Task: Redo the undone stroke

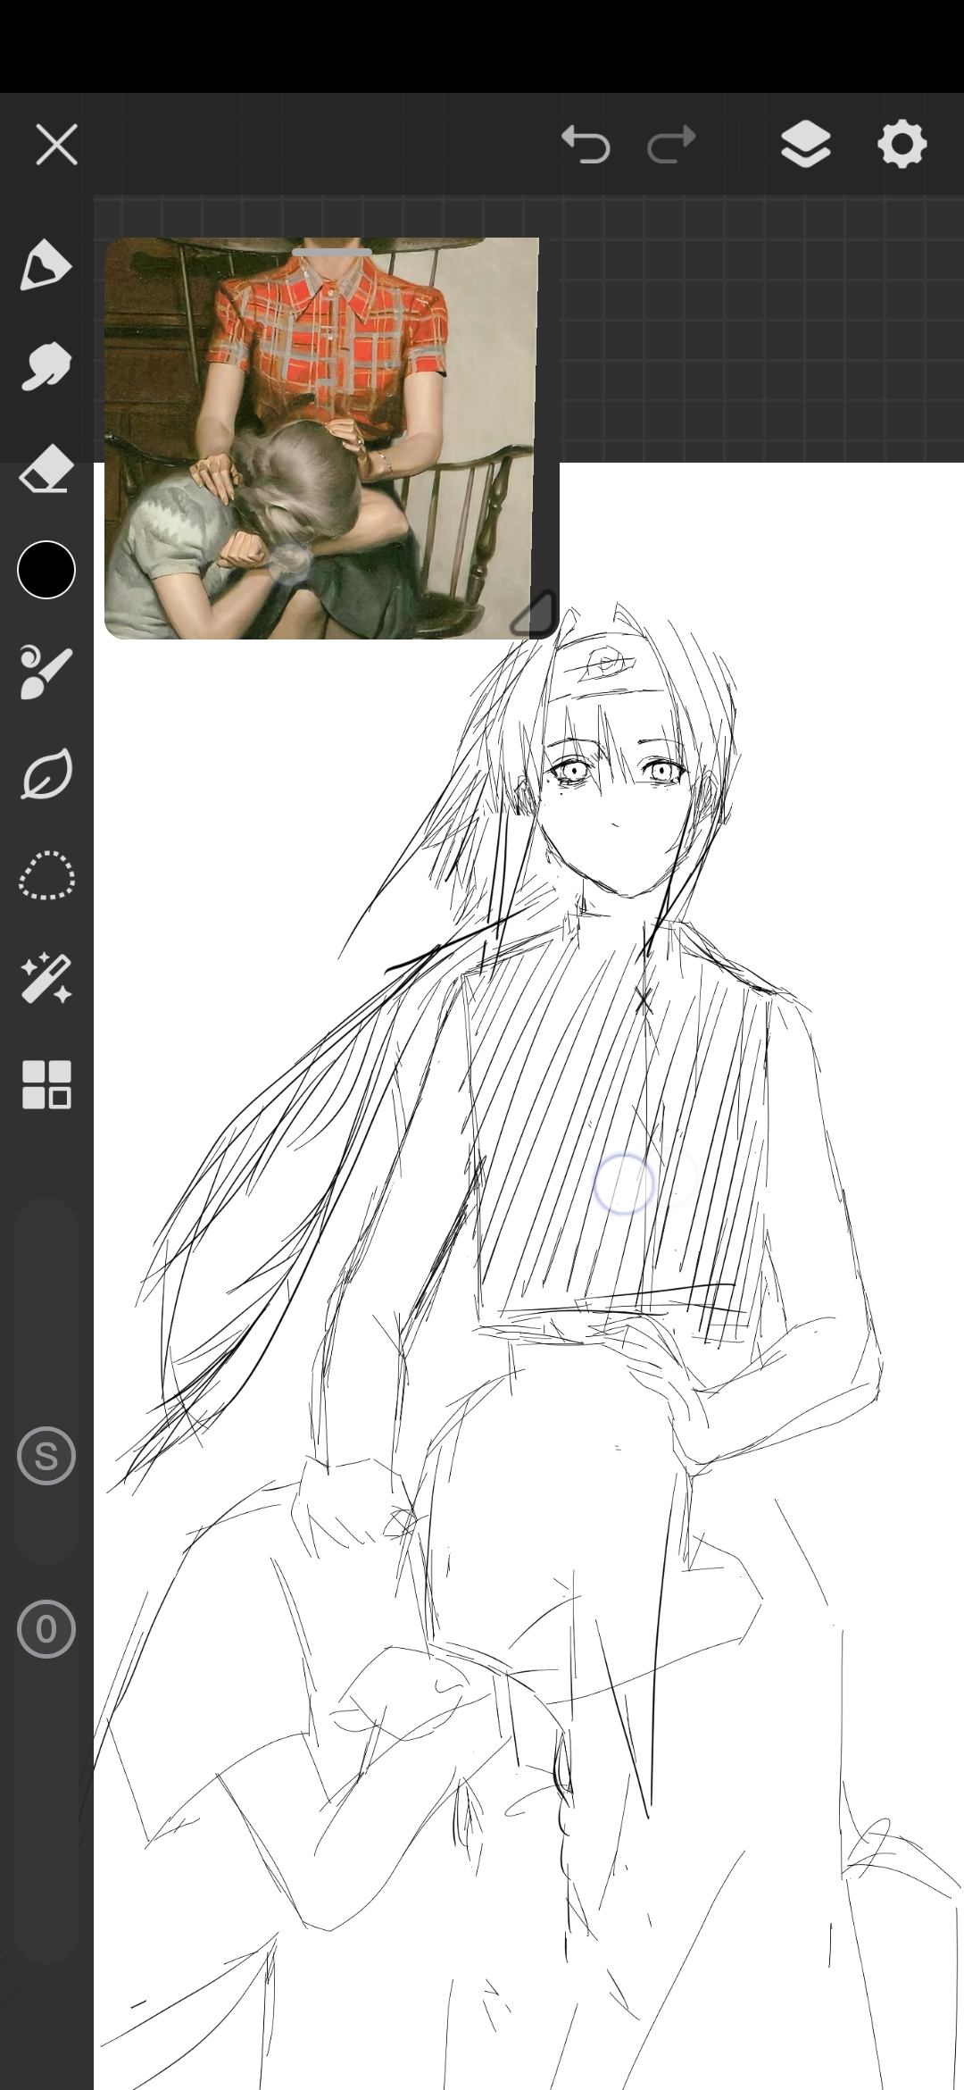Action: [671, 145]
